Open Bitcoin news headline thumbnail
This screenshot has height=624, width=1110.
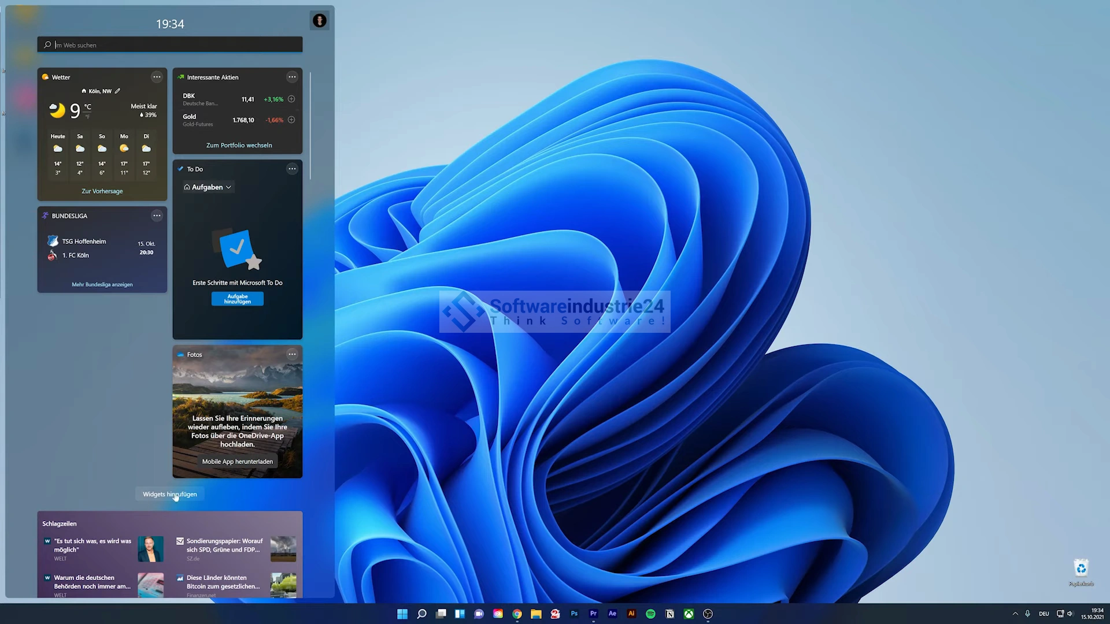283,585
